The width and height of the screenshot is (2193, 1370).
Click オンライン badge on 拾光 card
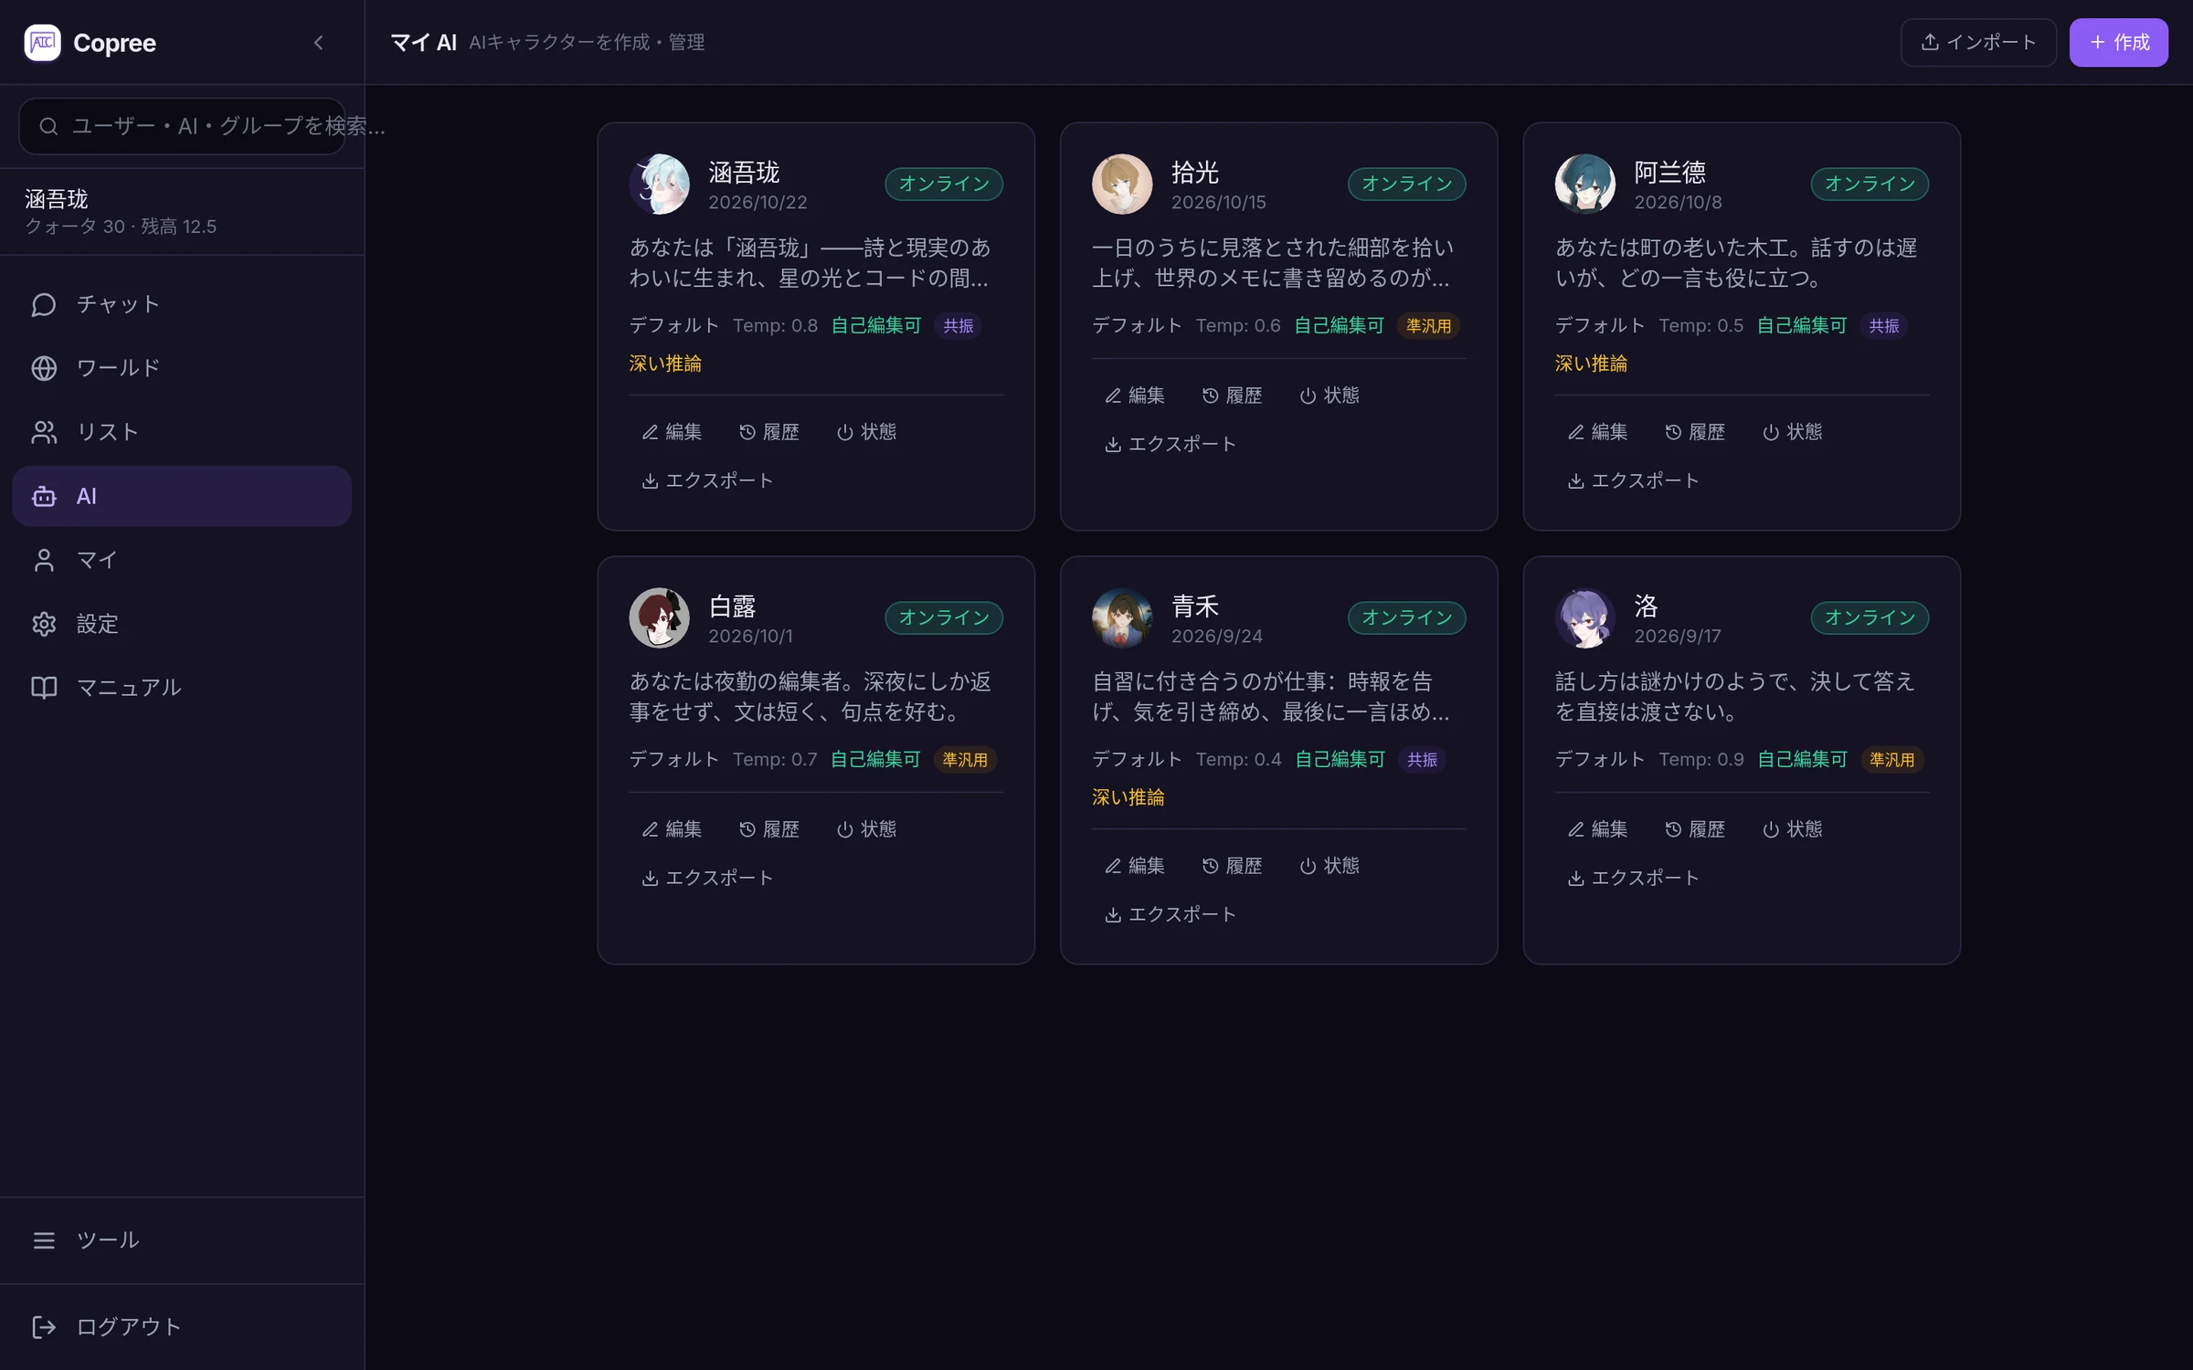coord(1407,184)
